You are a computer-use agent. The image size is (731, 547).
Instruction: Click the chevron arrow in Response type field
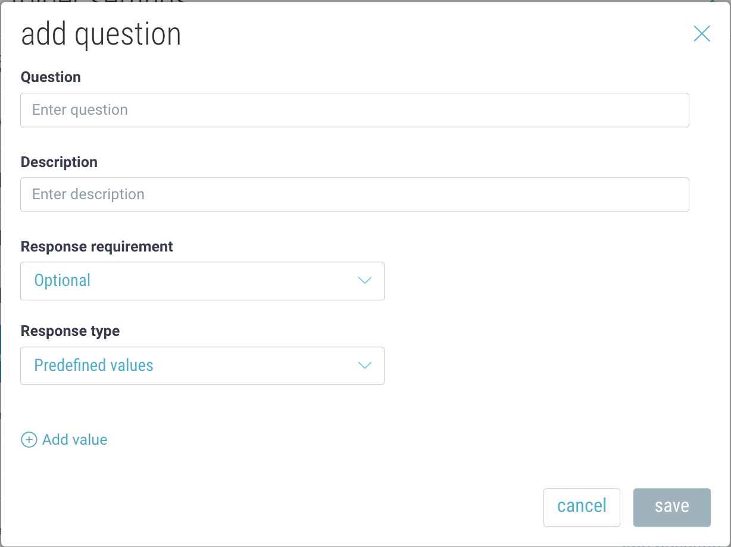365,365
